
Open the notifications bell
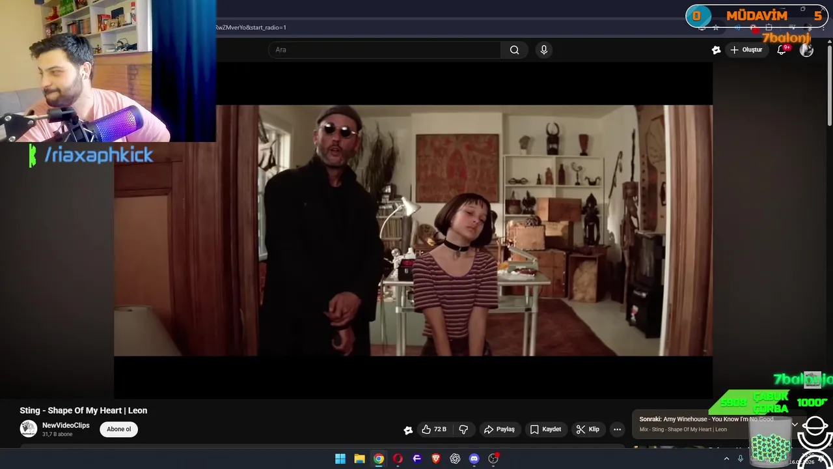pyautogui.click(x=782, y=50)
